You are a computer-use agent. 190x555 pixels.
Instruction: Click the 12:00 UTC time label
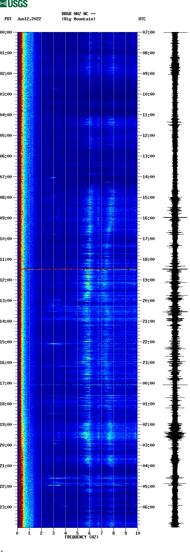point(149,136)
